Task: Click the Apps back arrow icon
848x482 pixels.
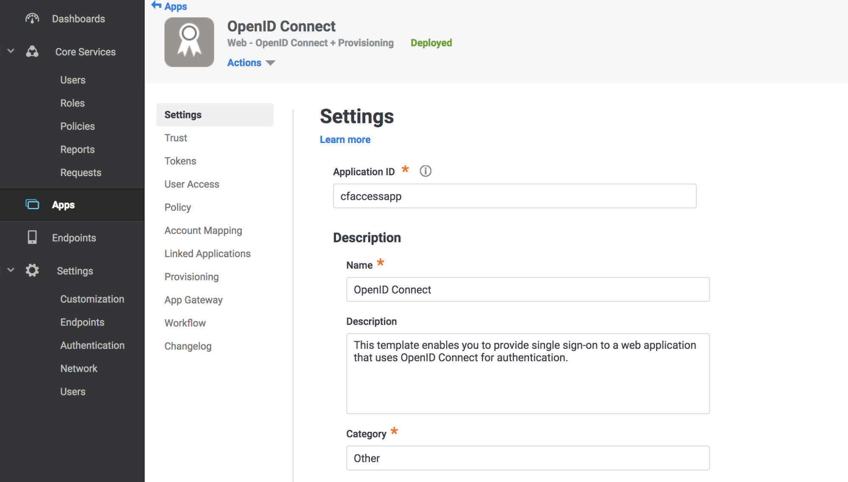Action: 157,6
